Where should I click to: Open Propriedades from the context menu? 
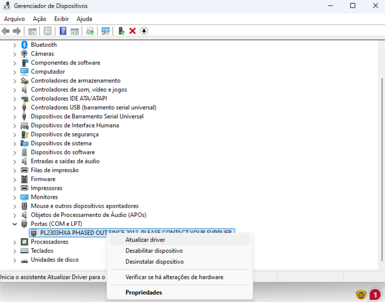point(179,292)
